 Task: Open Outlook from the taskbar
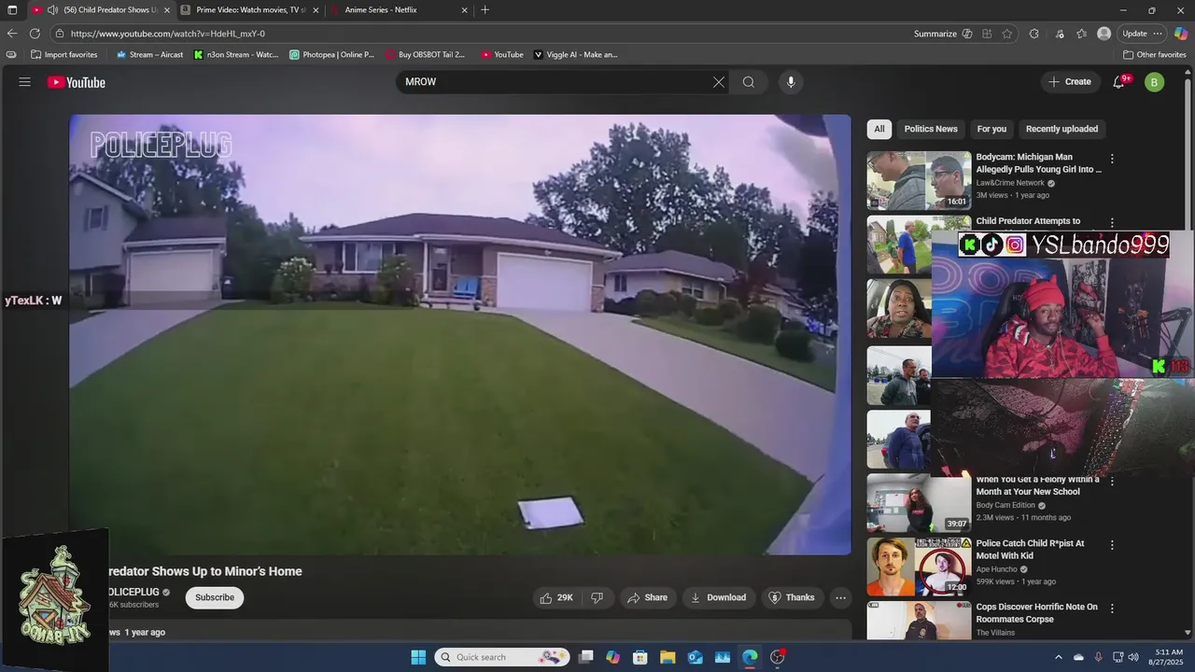coord(695,657)
